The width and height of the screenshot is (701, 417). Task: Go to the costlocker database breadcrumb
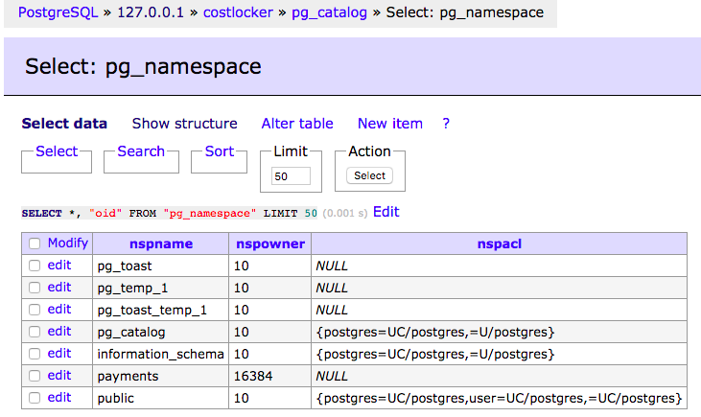point(238,12)
